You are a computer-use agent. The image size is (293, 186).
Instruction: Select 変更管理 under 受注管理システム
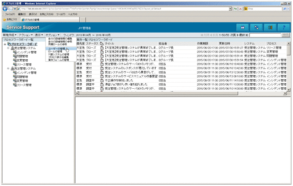pyautogui.click(x=23, y=61)
